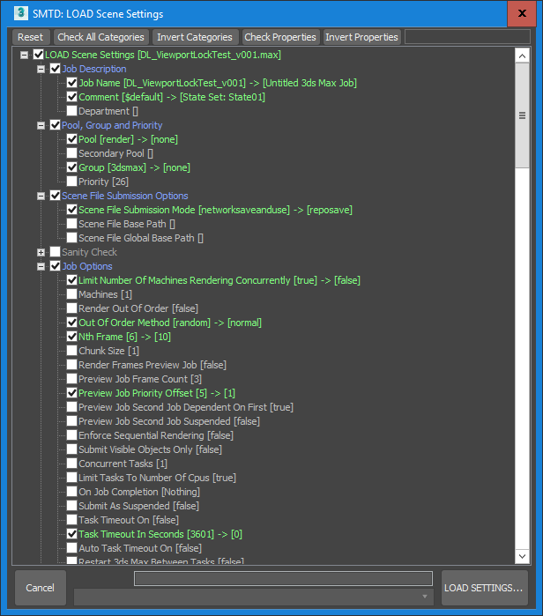The image size is (543, 616).
Task: Click the Reset button
Action: point(31,37)
